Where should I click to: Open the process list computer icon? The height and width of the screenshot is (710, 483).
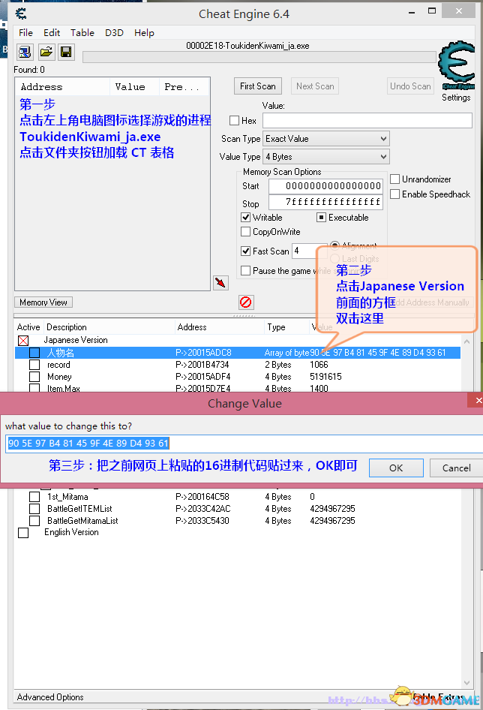point(25,52)
